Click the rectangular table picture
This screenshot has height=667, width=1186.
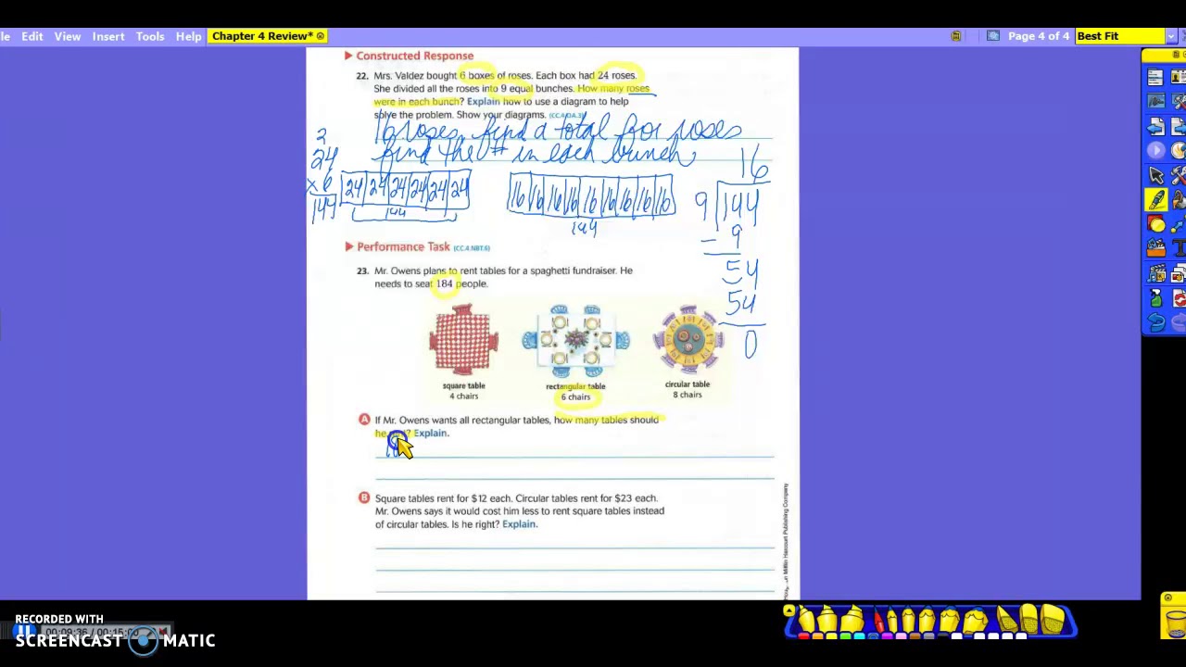pos(575,341)
